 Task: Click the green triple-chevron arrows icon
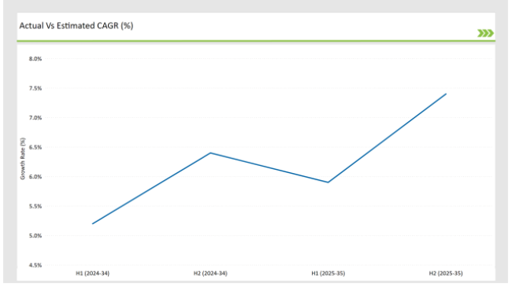coord(485,33)
